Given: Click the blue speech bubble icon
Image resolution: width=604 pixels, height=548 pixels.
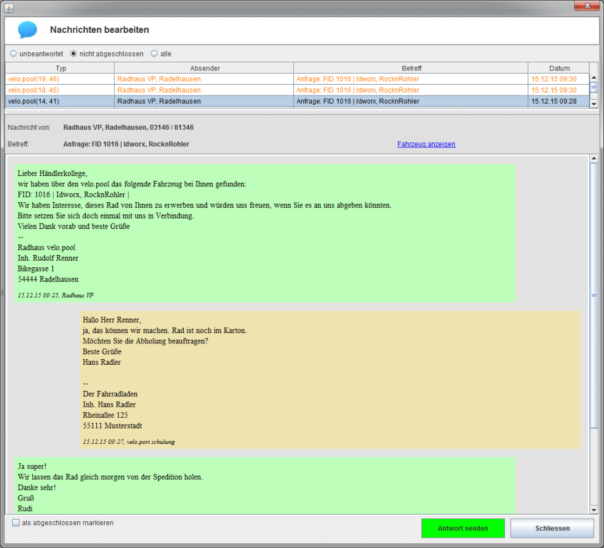Looking at the screenshot, I should [x=27, y=30].
